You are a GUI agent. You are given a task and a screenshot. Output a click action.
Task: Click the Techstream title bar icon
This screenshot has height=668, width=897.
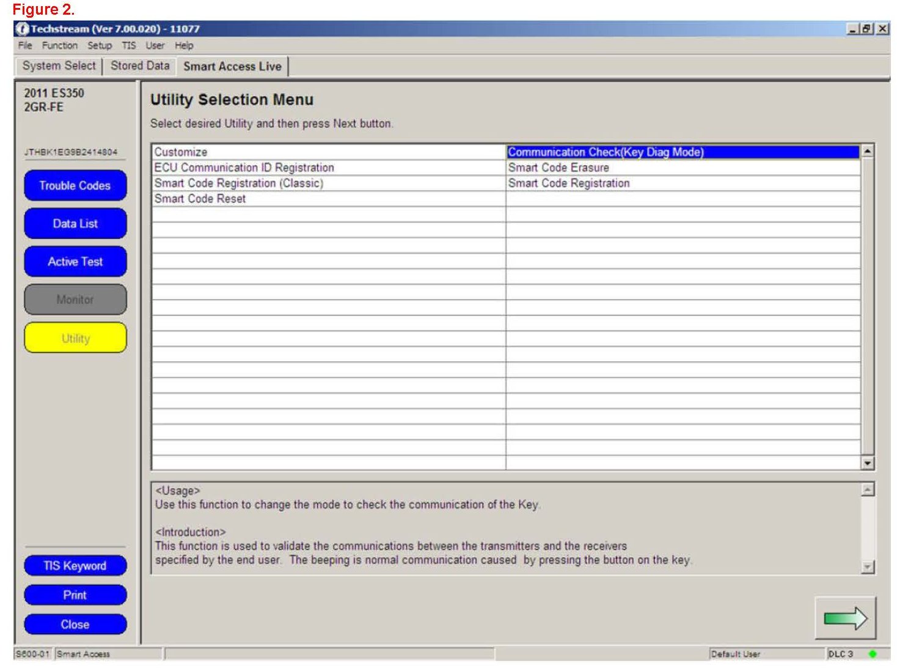(22, 29)
